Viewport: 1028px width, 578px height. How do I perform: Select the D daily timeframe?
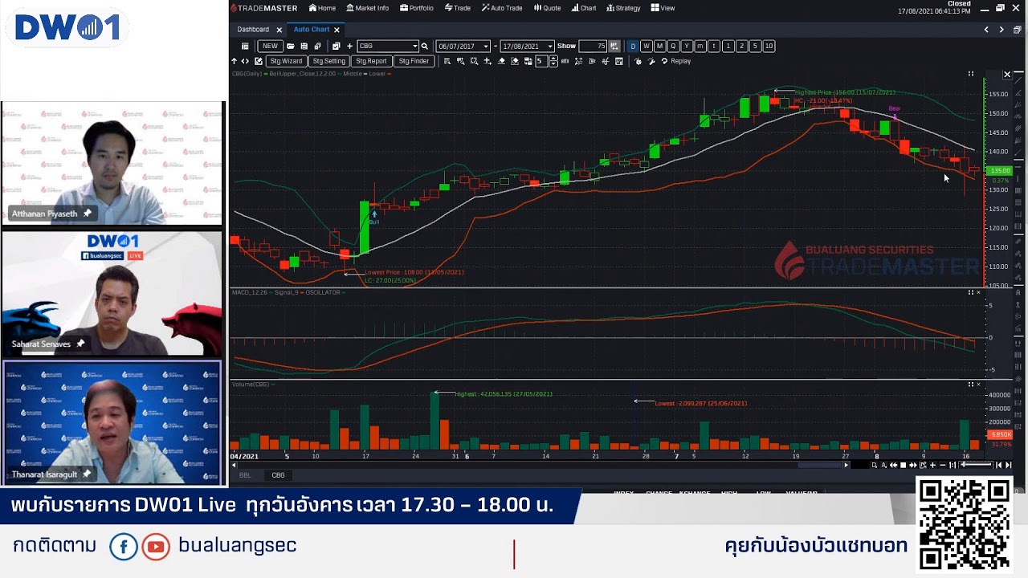[x=634, y=46]
